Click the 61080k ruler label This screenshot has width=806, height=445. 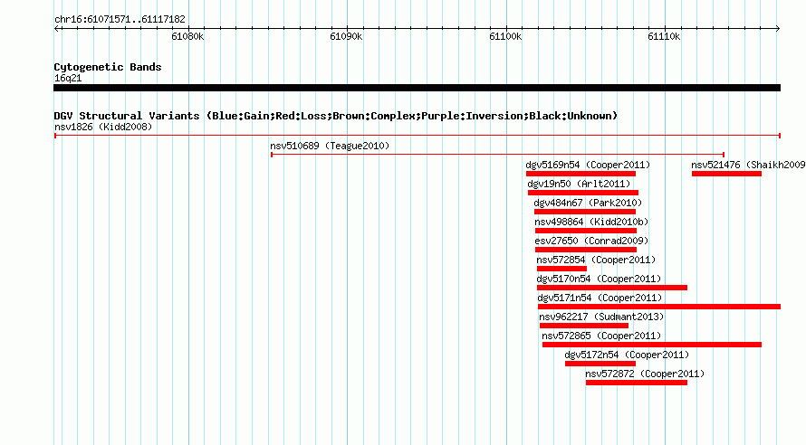[x=187, y=37]
